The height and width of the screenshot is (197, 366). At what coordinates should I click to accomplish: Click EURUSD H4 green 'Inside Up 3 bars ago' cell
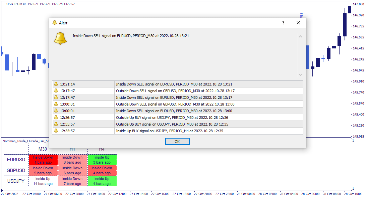click(102, 160)
